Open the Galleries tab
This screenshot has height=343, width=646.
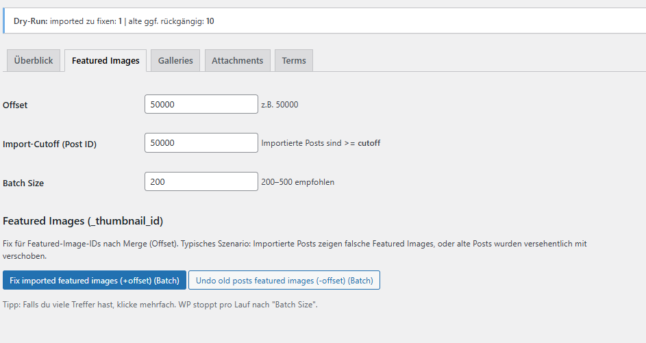(175, 60)
